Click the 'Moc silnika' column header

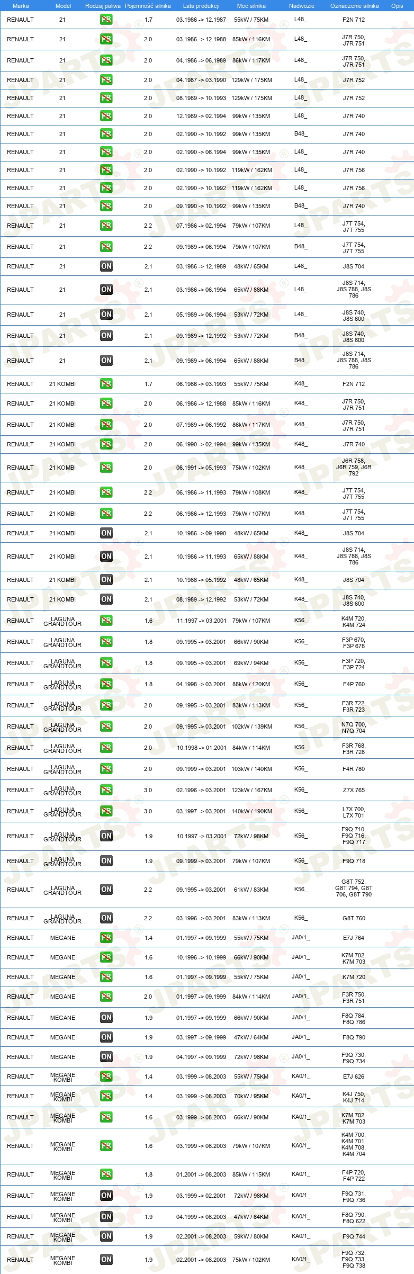[x=251, y=6]
